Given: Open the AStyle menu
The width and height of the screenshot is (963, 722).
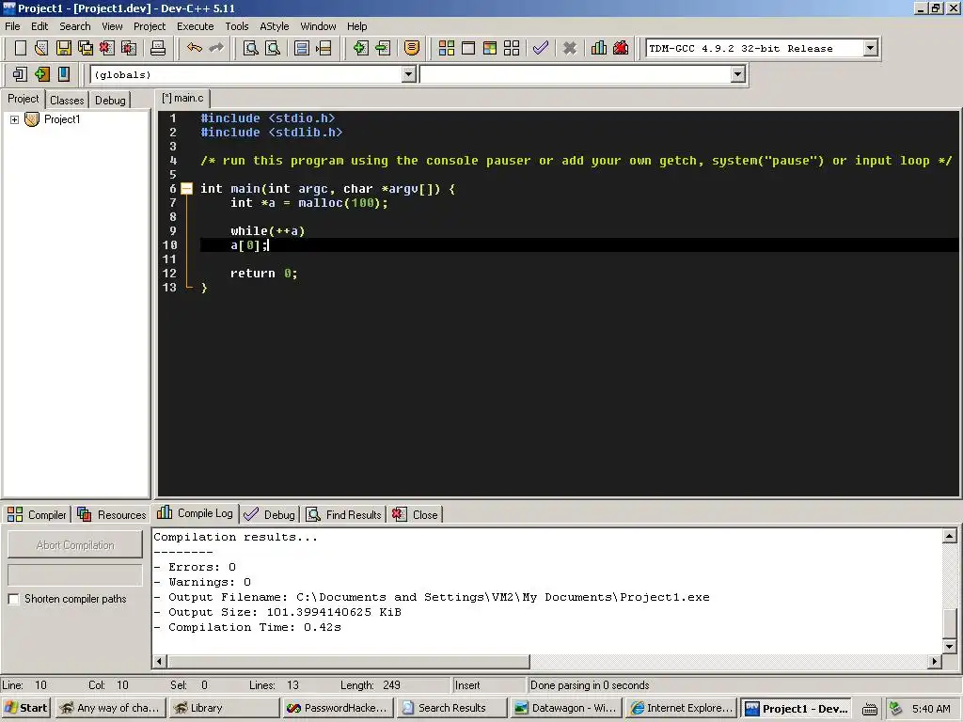Looking at the screenshot, I should click(x=274, y=26).
